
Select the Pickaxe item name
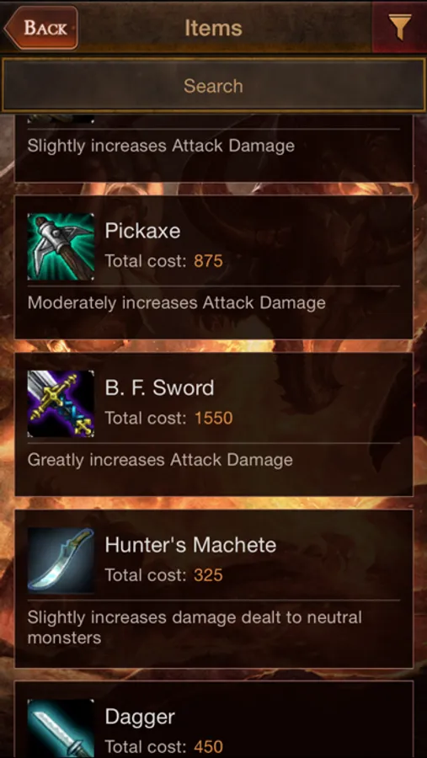pos(142,231)
